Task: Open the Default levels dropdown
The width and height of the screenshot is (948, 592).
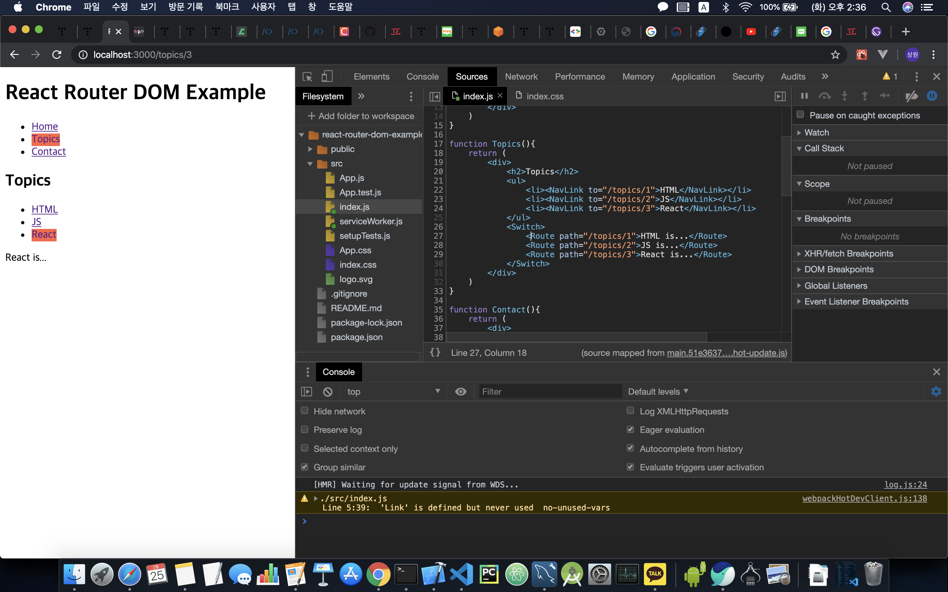Action: tap(658, 391)
